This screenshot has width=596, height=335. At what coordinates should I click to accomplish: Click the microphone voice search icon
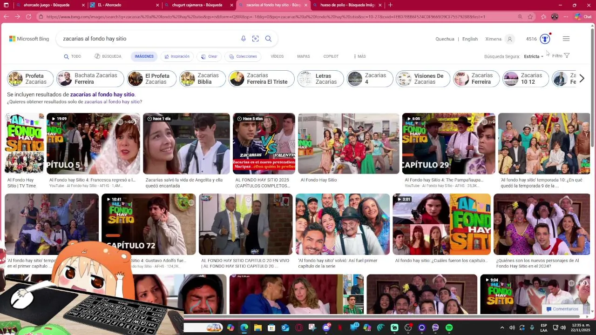point(243,39)
